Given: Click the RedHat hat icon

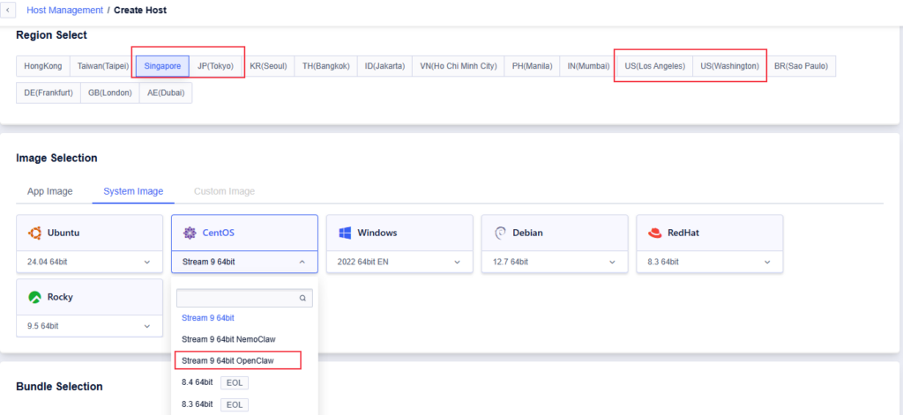Looking at the screenshot, I should click(654, 233).
